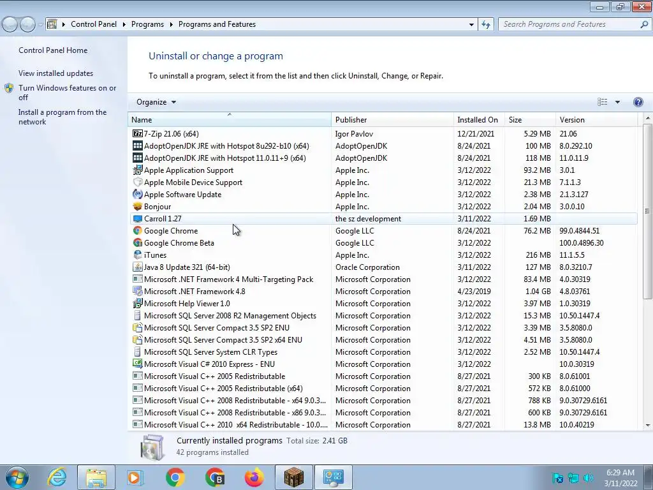Viewport: 653px width, 490px height.
Task: Launch Internet Explorer from the taskbar
Action: pos(57,477)
